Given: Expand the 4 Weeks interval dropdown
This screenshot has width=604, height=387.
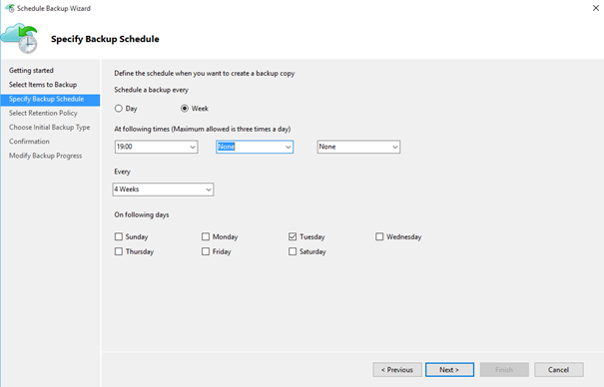Looking at the screenshot, I should click(x=163, y=190).
